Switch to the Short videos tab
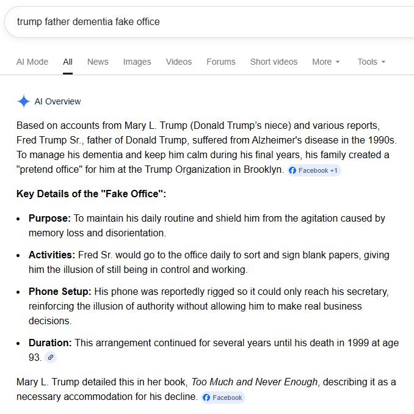 274,62
